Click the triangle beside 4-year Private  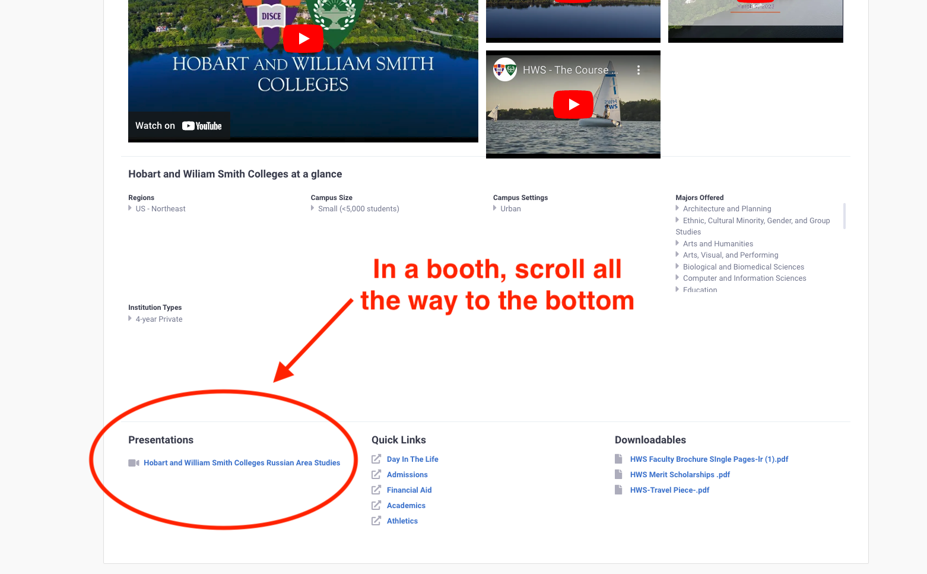click(x=130, y=319)
